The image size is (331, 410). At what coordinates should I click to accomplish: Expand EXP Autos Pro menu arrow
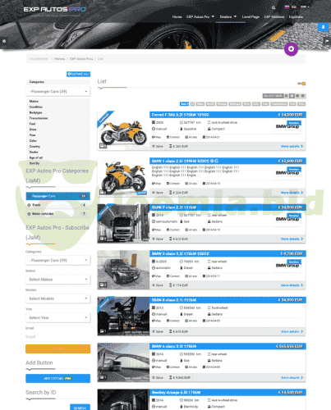click(213, 16)
